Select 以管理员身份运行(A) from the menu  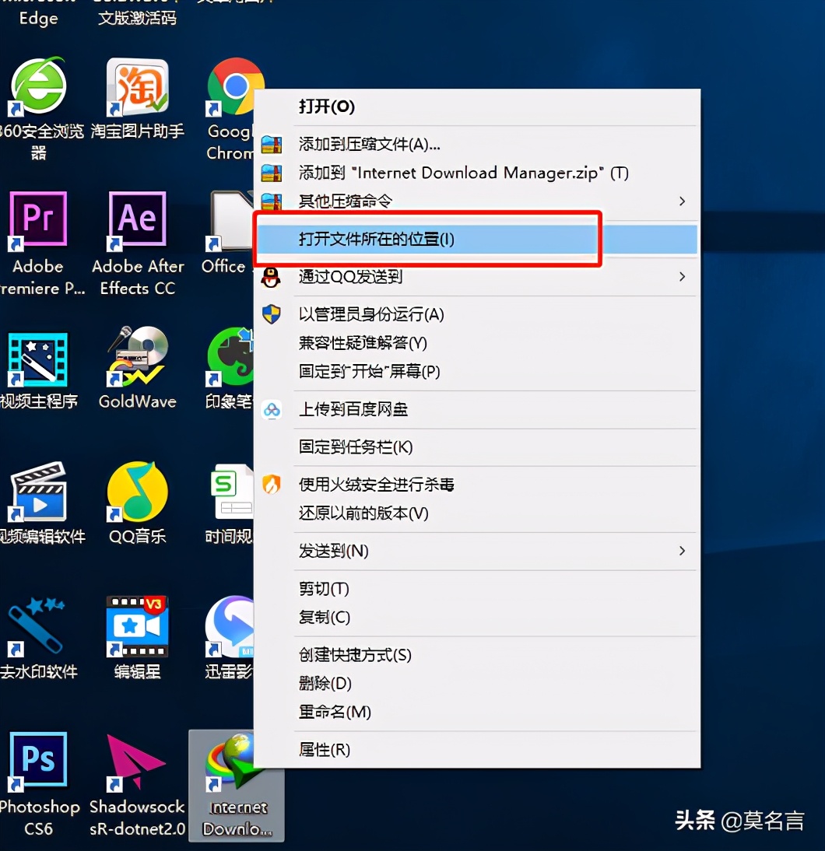[371, 314]
